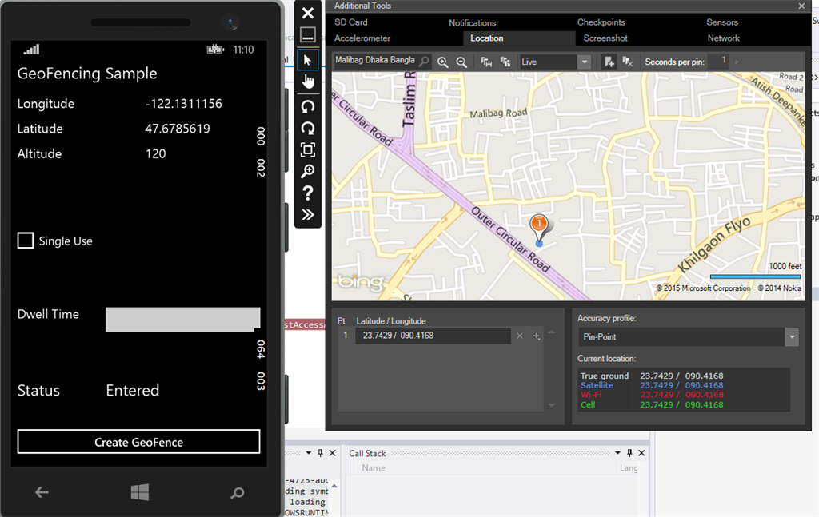Delete point 1 with X icon
The image size is (819, 517).
coord(520,336)
